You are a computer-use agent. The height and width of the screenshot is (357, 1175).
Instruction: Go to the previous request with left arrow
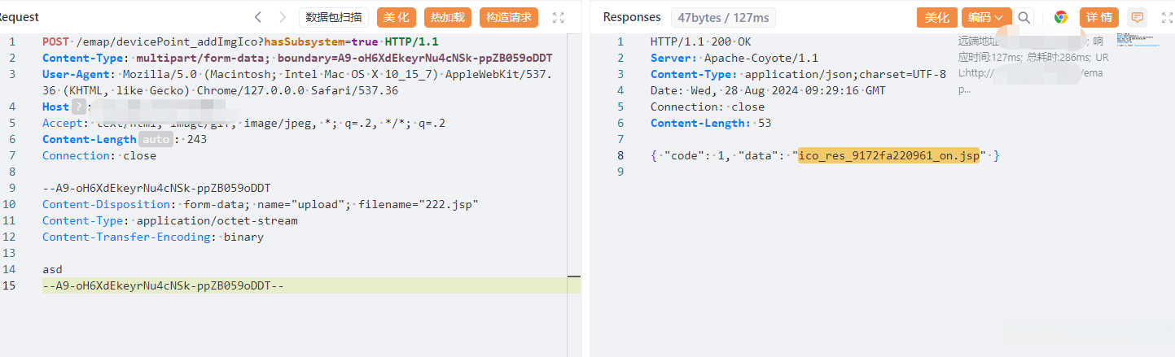[x=258, y=17]
